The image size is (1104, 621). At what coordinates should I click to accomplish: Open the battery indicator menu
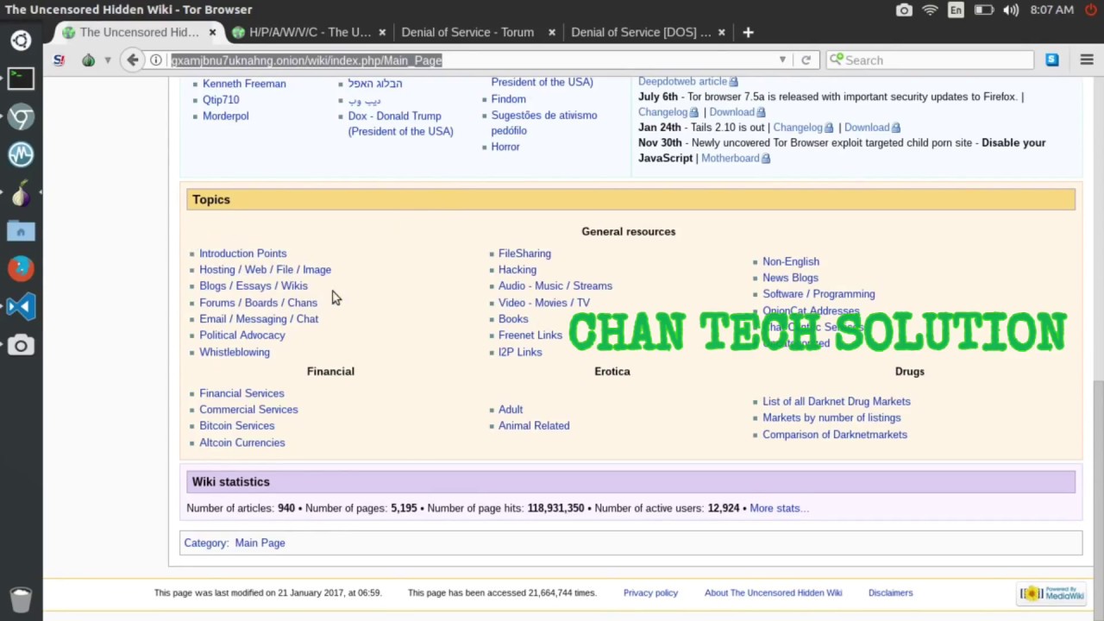click(x=983, y=10)
